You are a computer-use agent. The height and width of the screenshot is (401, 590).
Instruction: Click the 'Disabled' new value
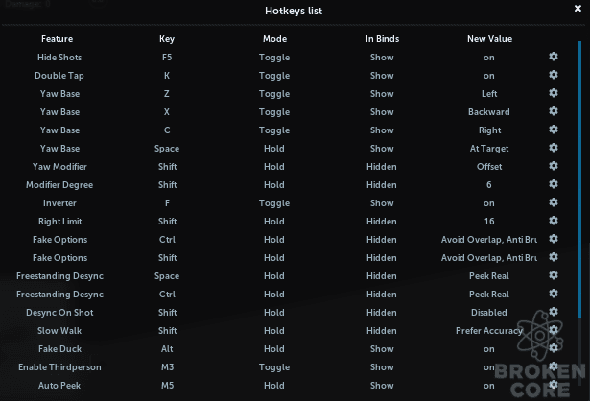[x=488, y=313]
